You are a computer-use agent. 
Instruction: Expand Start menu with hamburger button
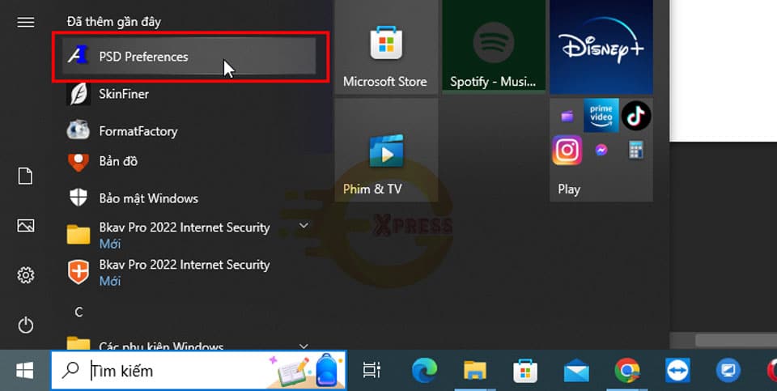26,22
